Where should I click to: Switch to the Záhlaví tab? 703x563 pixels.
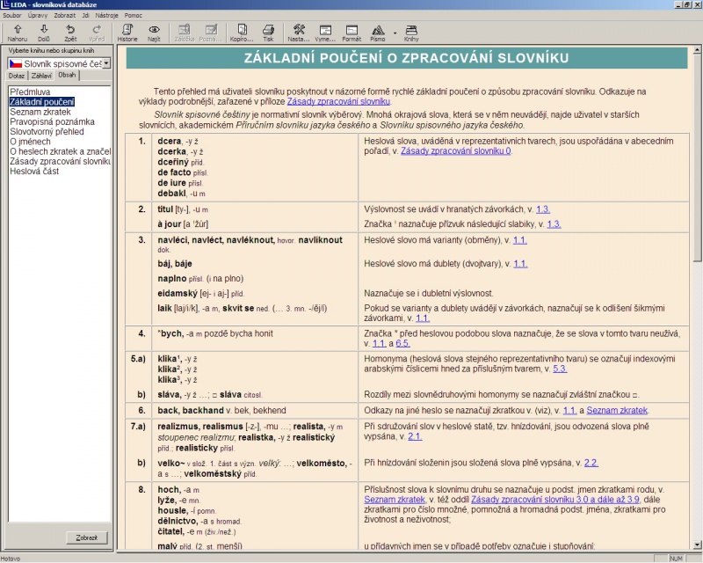point(41,76)
